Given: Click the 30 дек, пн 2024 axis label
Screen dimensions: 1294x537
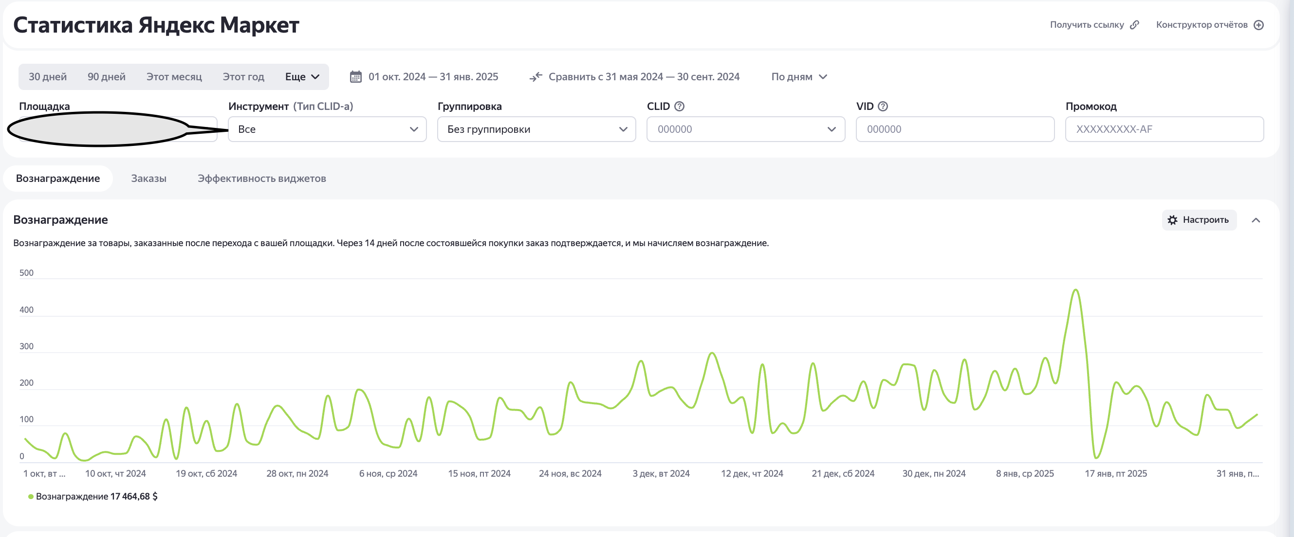Looking at the screenshot, I should point(934,473).
